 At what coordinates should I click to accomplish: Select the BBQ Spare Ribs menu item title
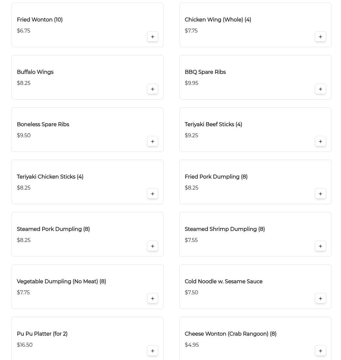coord(205,72)
